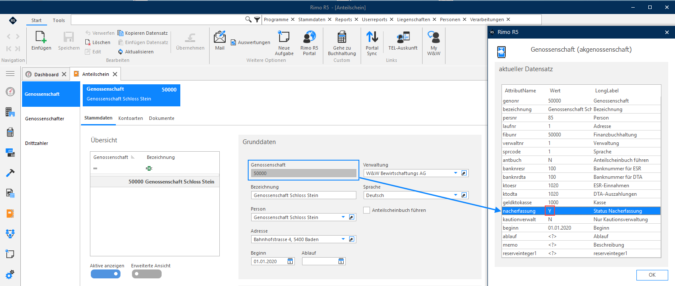The width and height of the screenshot is (675, 286).
Task: Open the hamburger menu in the sidebar
Action: point(10,74)
